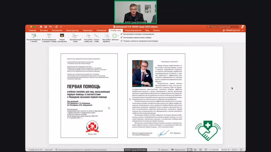Click the Home icon in title bar
The height and width of the screenshot is (152, 271).
click(41, 27)
